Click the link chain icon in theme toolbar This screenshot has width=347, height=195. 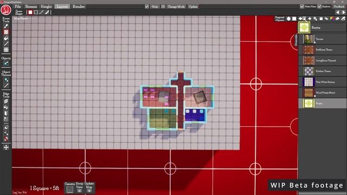326,19
